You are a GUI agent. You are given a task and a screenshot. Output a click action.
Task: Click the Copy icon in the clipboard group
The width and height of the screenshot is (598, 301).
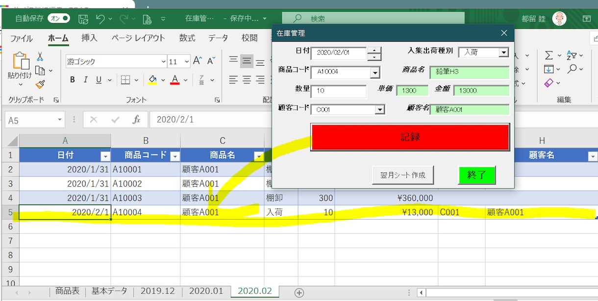click(x=40, y=71)
